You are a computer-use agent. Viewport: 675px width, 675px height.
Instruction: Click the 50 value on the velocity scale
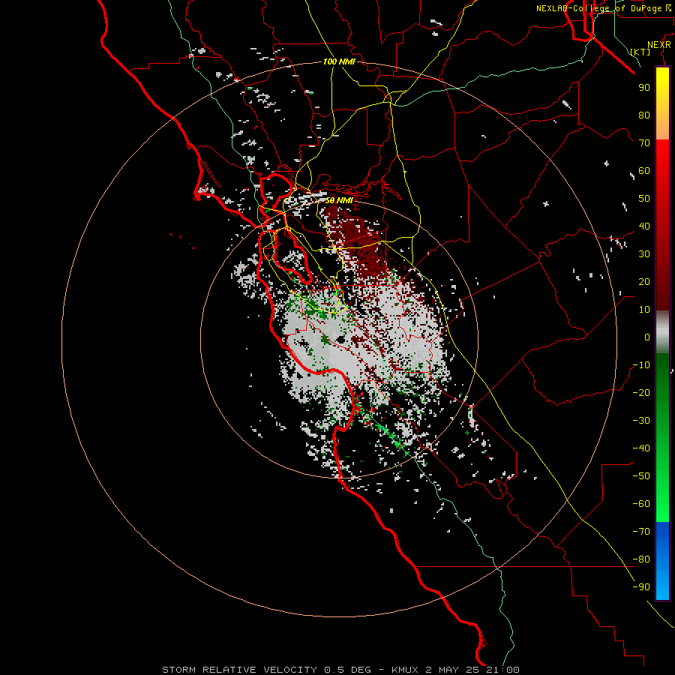pyautogui.click(x=644, y=199)
